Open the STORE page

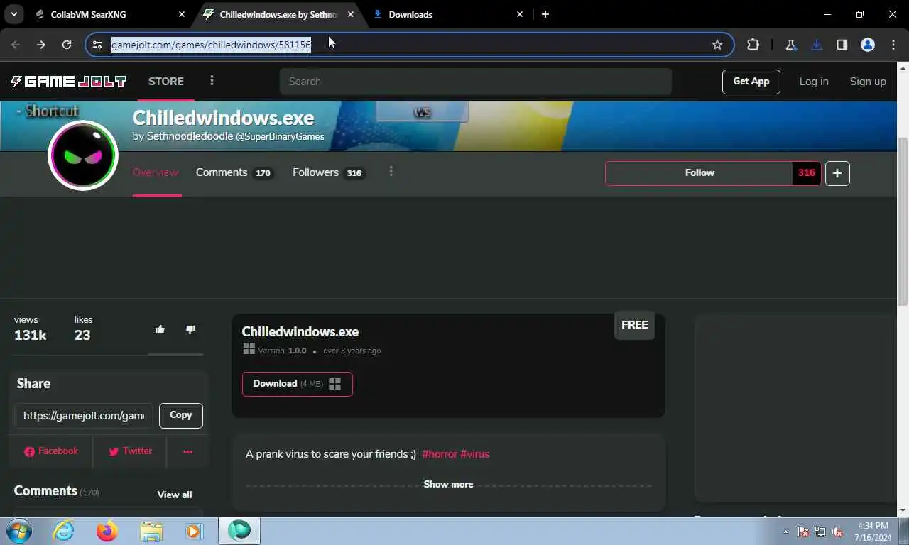[x=166, y=82]
